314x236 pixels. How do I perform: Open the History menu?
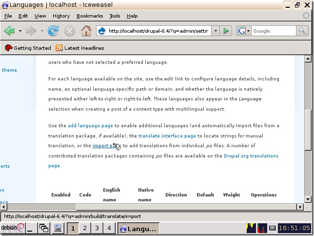61,16
